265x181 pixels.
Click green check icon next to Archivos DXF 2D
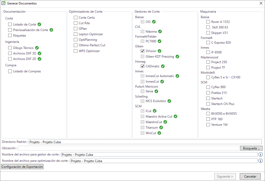39,59
